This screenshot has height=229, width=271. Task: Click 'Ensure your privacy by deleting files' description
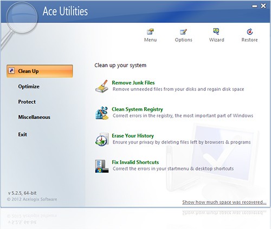coord(182,142)
